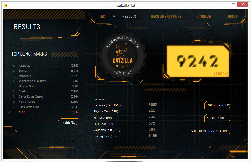Click the Software label

(x=99, y=99)
